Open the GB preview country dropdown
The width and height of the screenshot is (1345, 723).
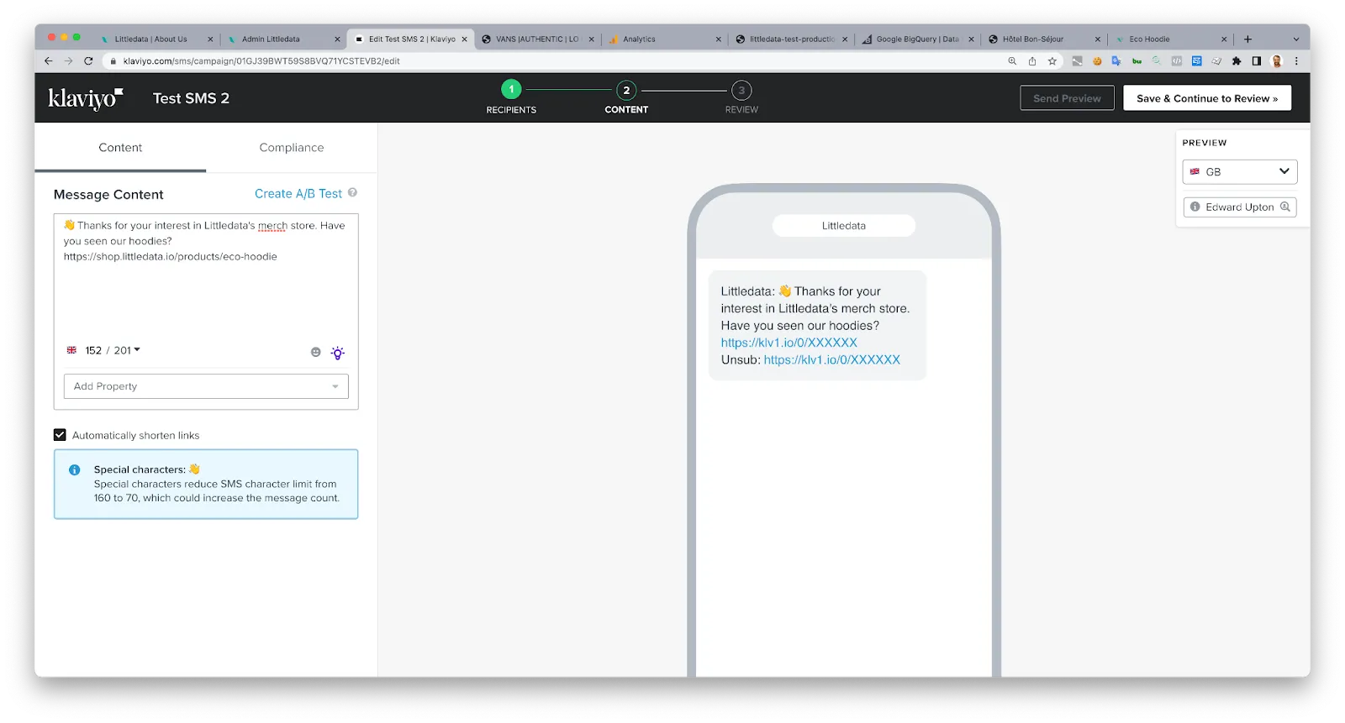[x=1240, y=172]
